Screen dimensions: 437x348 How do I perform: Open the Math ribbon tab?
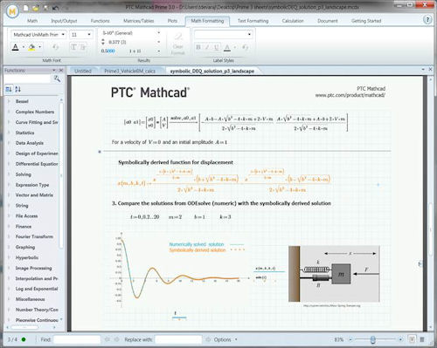click(32, 21)
